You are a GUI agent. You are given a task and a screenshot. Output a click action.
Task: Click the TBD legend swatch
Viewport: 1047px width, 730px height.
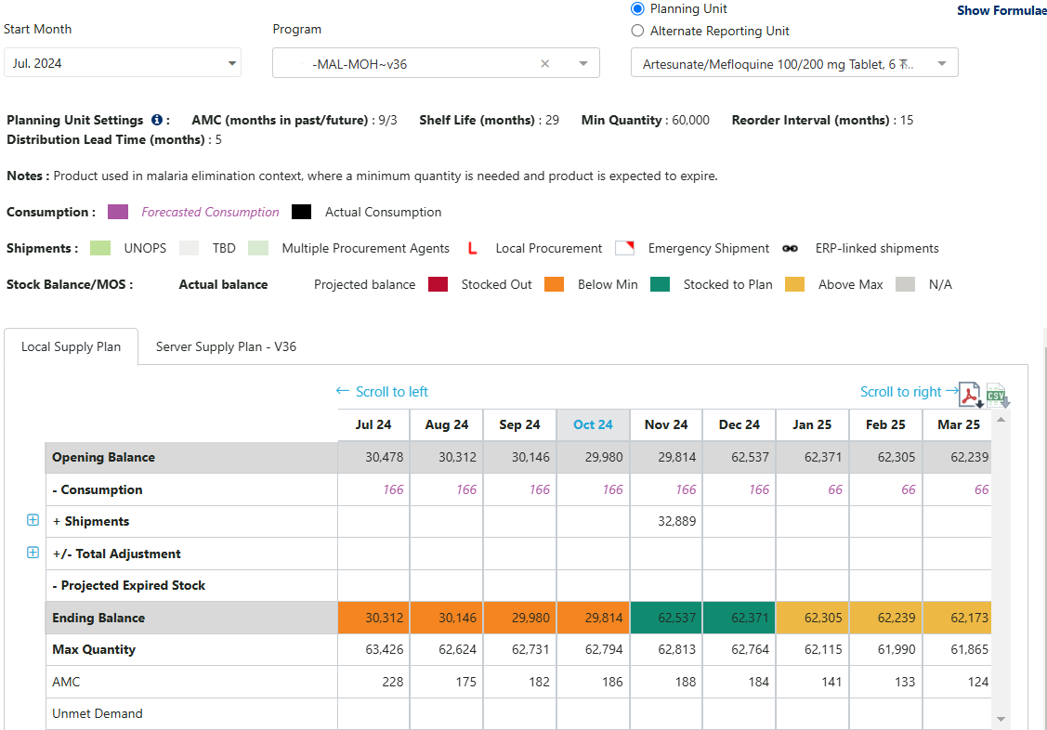pos(189,248)
